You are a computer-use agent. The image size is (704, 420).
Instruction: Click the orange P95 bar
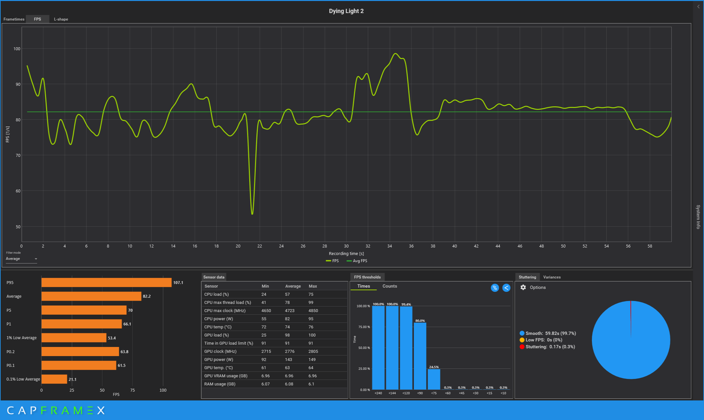106,282
